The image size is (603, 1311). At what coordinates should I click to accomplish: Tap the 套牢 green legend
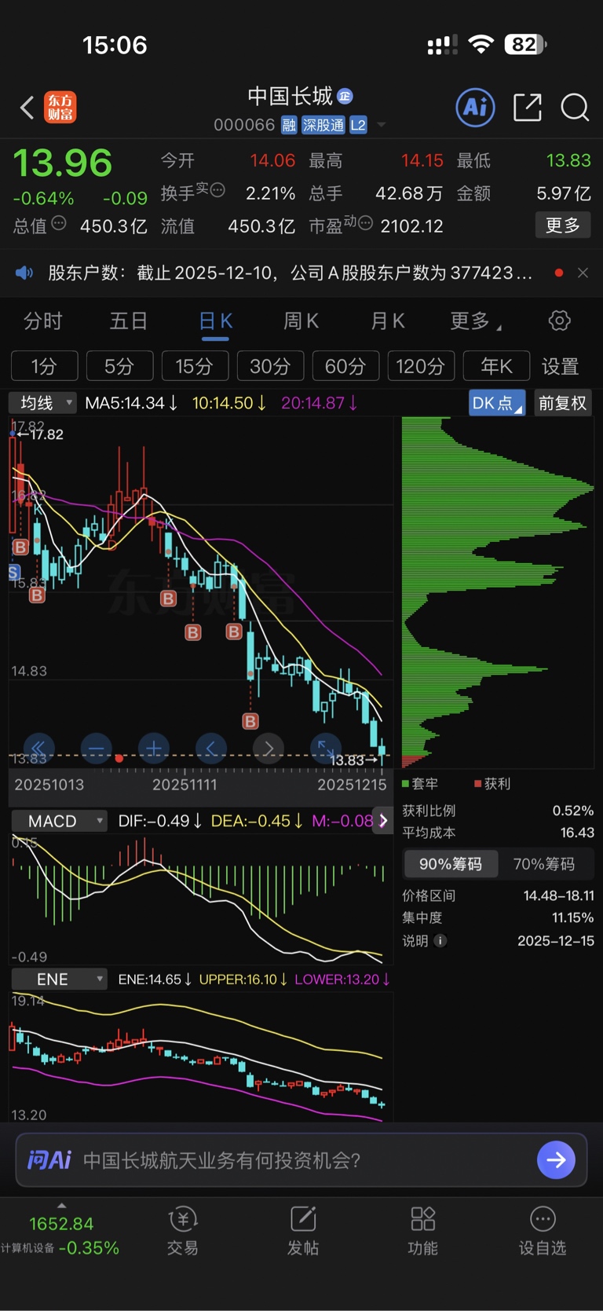pos(420,783)
